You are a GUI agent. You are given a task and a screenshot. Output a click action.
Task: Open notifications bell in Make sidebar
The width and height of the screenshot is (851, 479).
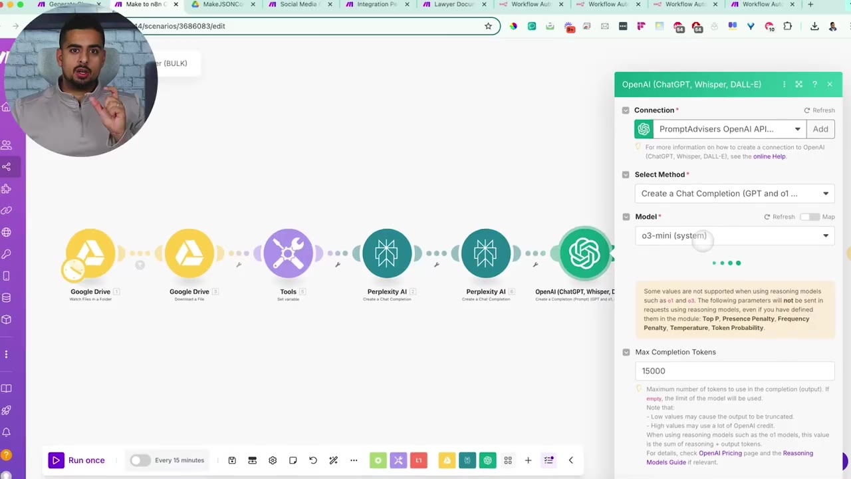(x=7, y=432)
